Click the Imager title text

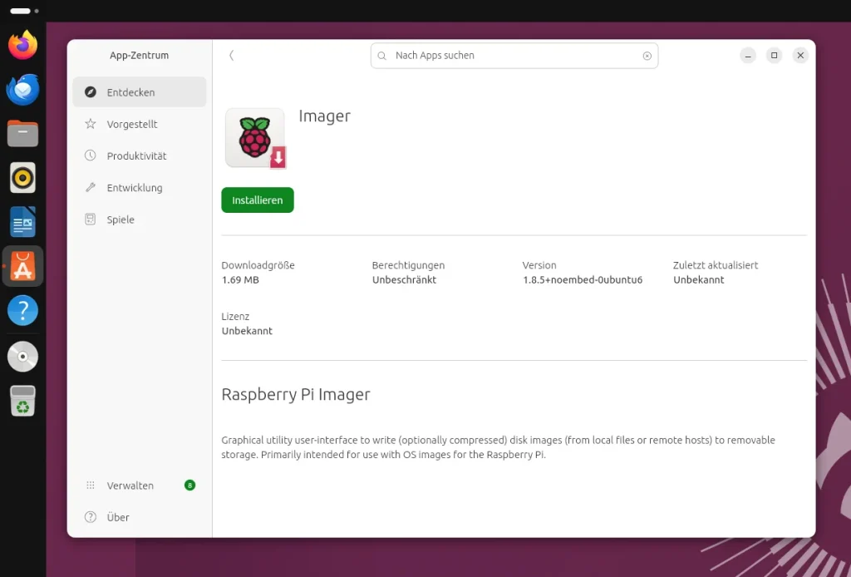click(x=325, y=116)
